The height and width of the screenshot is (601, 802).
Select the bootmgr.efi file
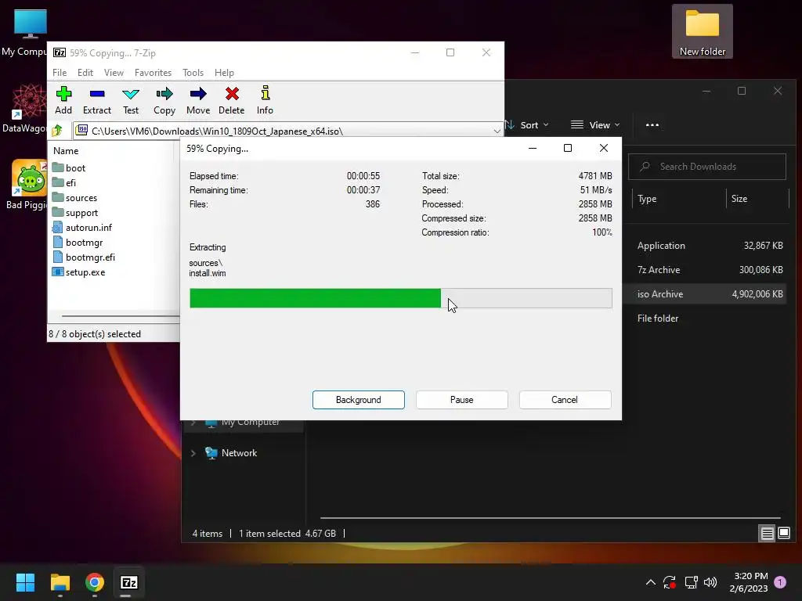(83, 257)
